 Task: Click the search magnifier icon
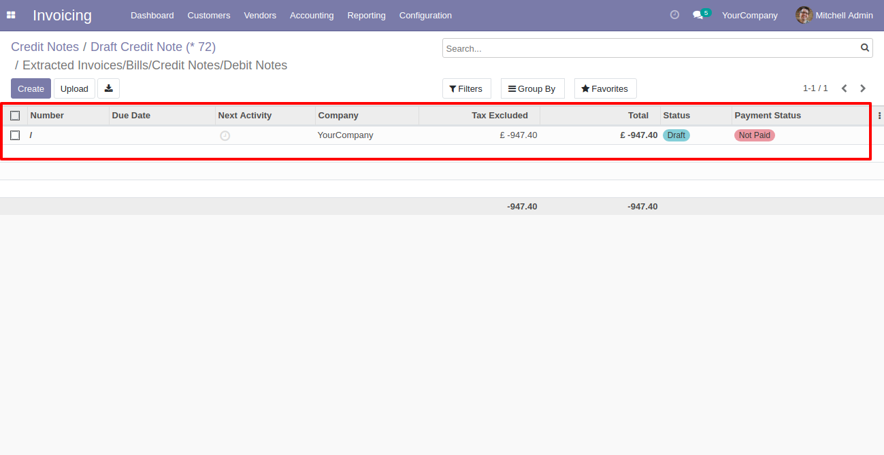(865, 48)
